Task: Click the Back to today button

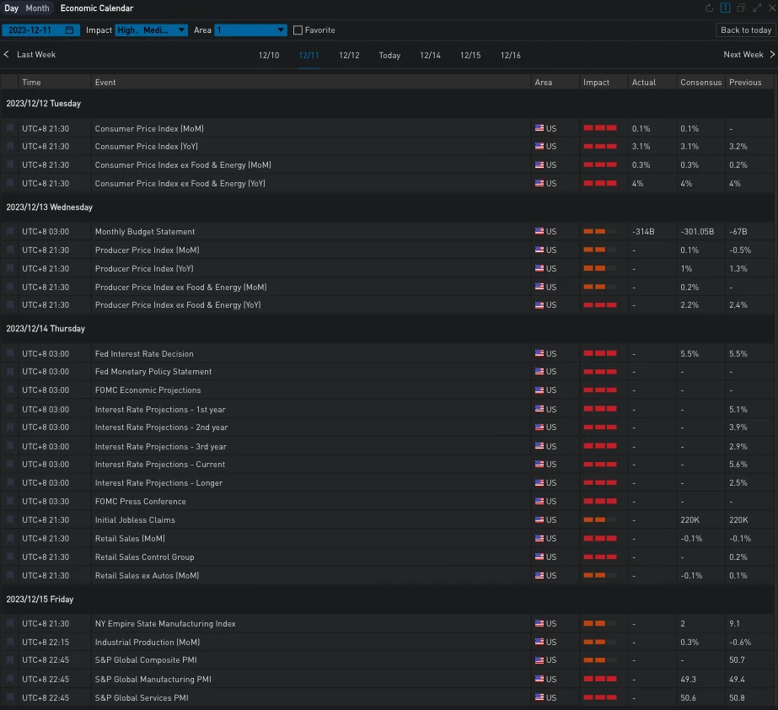Action: tap(745, 30)
